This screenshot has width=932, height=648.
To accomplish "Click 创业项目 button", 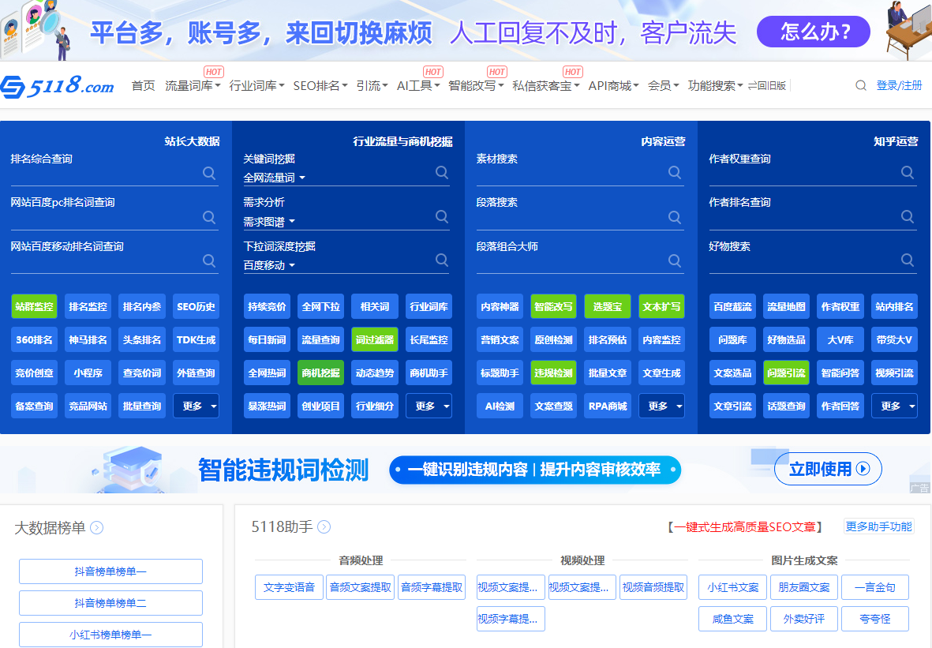I will coord(320,406).
